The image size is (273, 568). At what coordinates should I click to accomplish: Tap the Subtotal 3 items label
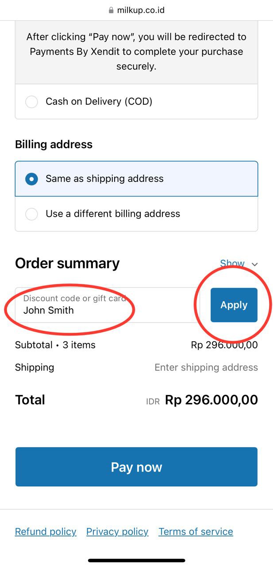click(55, 345)
